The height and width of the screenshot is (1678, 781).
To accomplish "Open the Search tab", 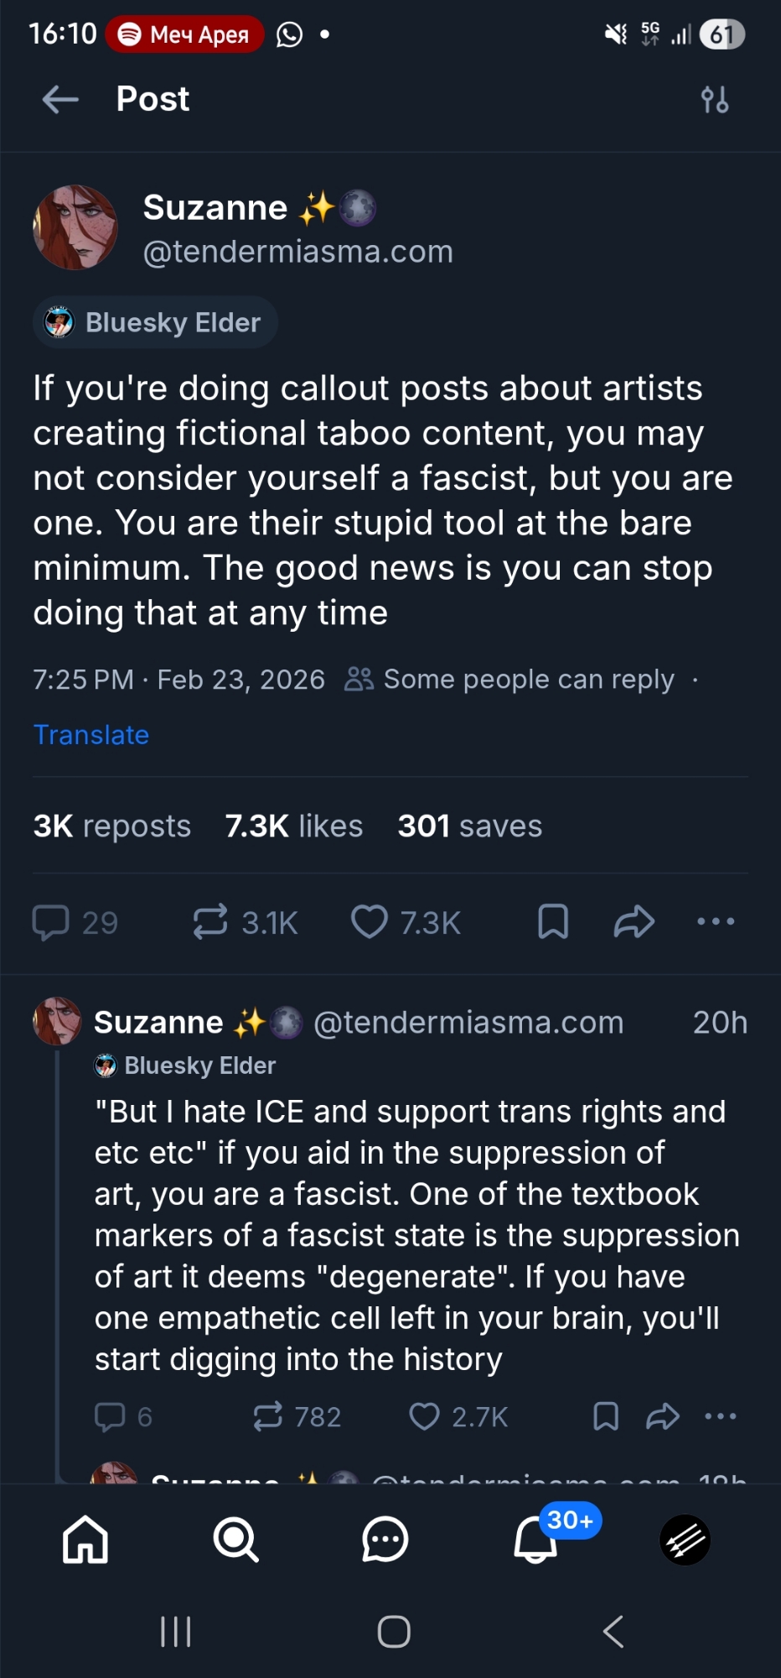I will click(235, 1540).
